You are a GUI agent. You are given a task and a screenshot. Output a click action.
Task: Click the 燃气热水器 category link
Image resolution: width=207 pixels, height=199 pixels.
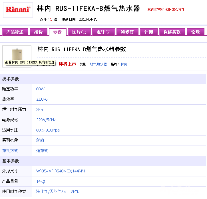point(98,64)
